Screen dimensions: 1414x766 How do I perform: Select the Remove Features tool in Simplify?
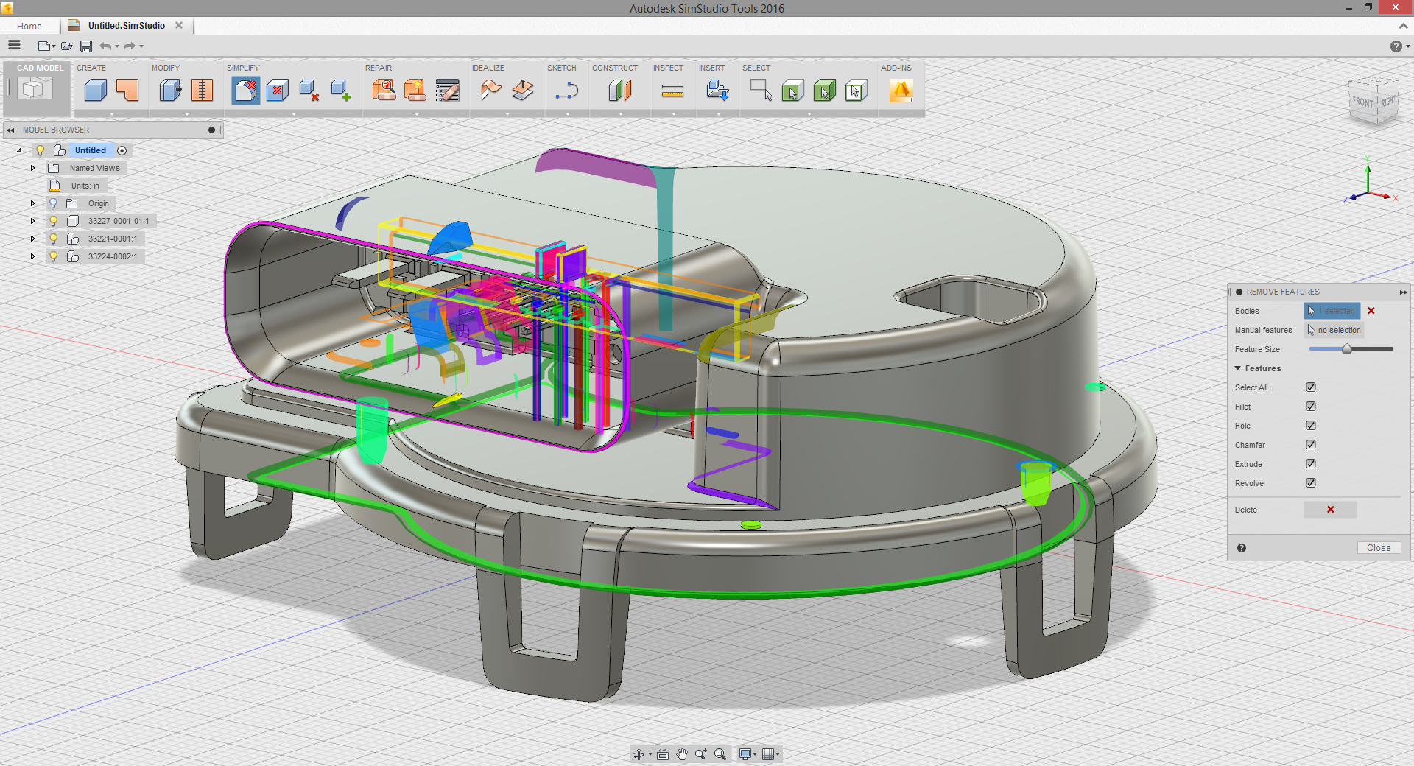click(245, 90)
